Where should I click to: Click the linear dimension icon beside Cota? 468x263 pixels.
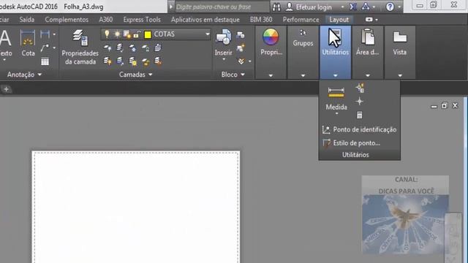pyautogui.click(x=45, y=34)
